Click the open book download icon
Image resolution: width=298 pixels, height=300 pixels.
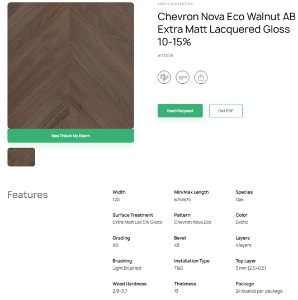201,77
